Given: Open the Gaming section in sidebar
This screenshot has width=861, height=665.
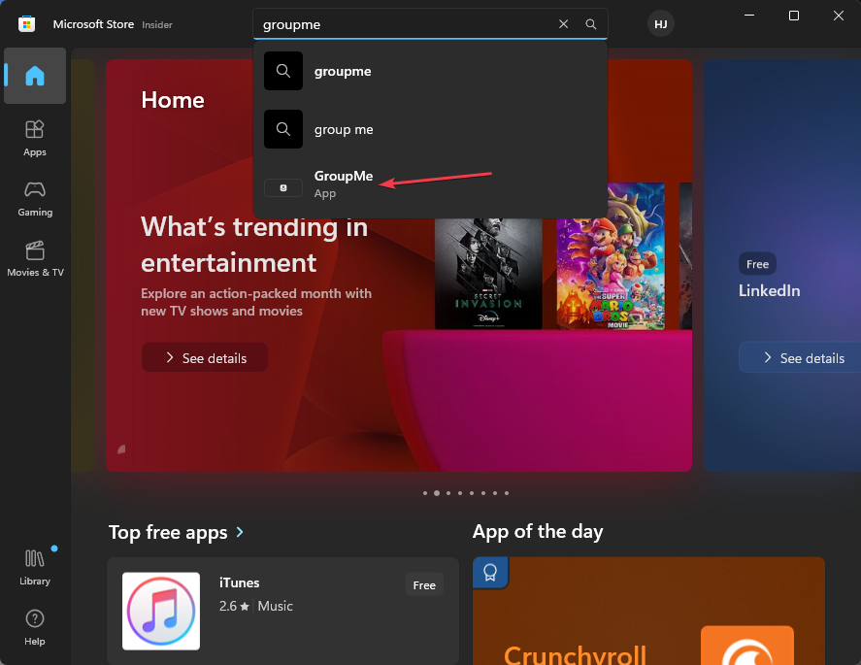Looking at the screenshot, I should tap(35, 199).
